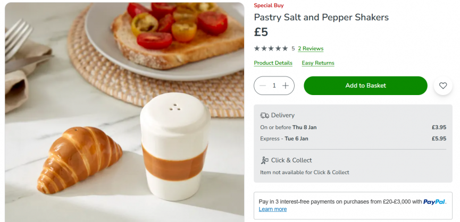460x222 pixels.
Task: Click the delivery truck icon
Action: click(264, 115)
